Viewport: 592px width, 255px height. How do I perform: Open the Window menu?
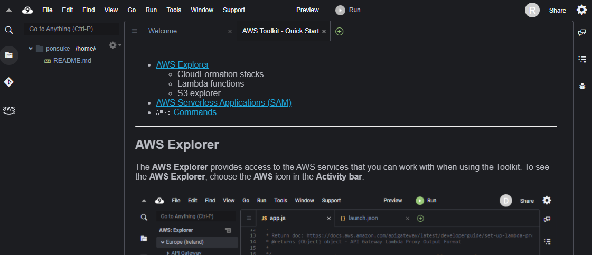202,10
